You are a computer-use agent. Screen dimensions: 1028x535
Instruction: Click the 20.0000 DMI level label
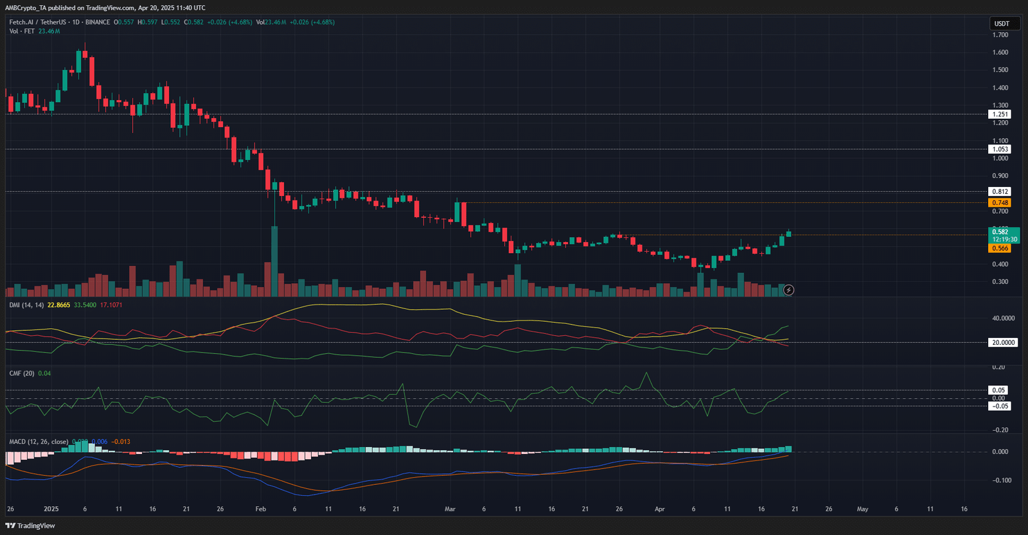click(x=1003, y=342)
